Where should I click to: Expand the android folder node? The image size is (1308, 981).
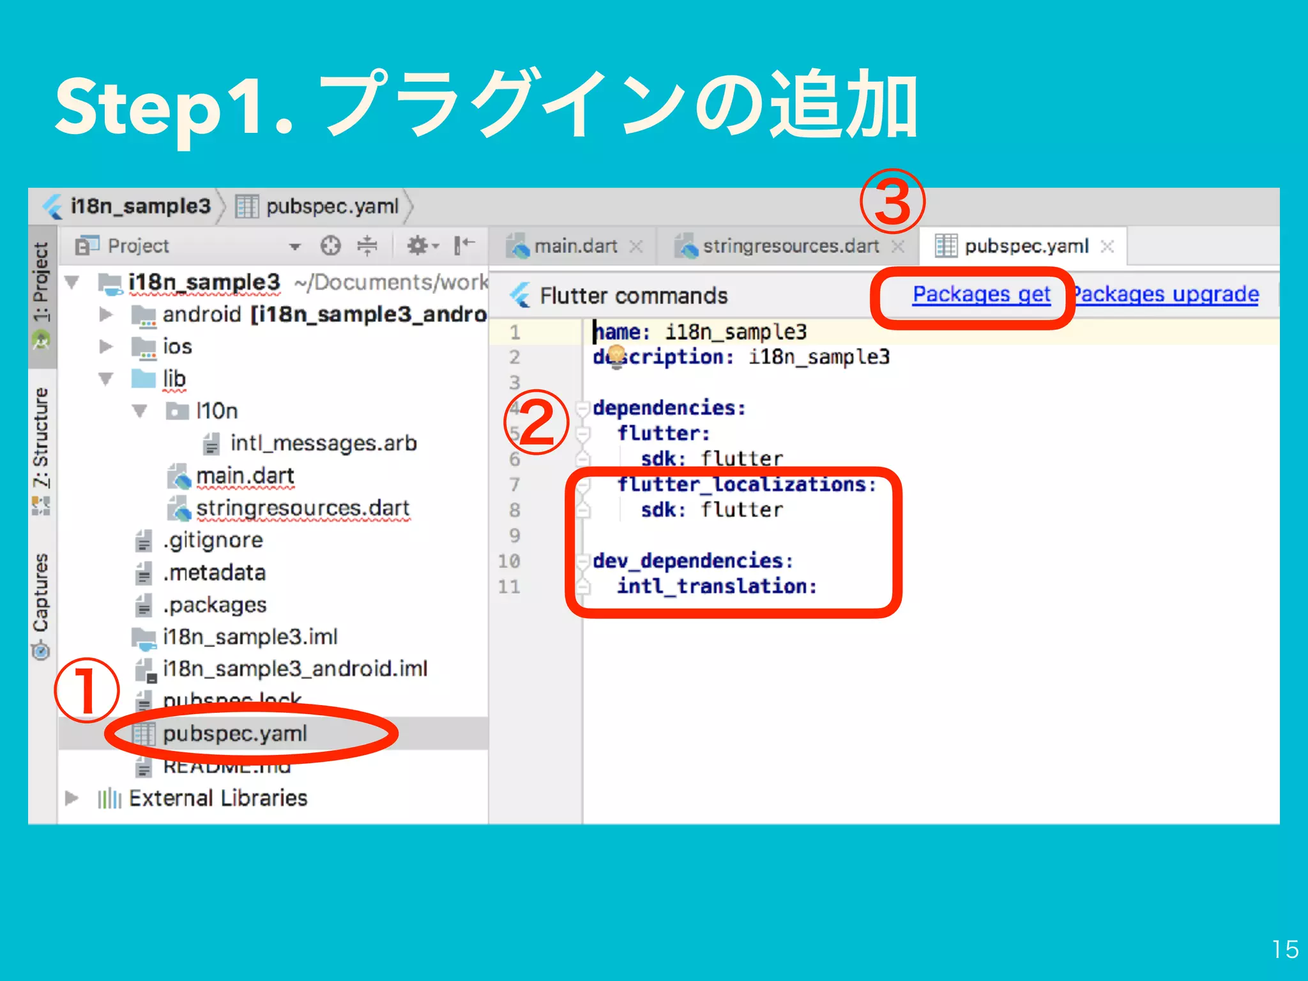106,314
